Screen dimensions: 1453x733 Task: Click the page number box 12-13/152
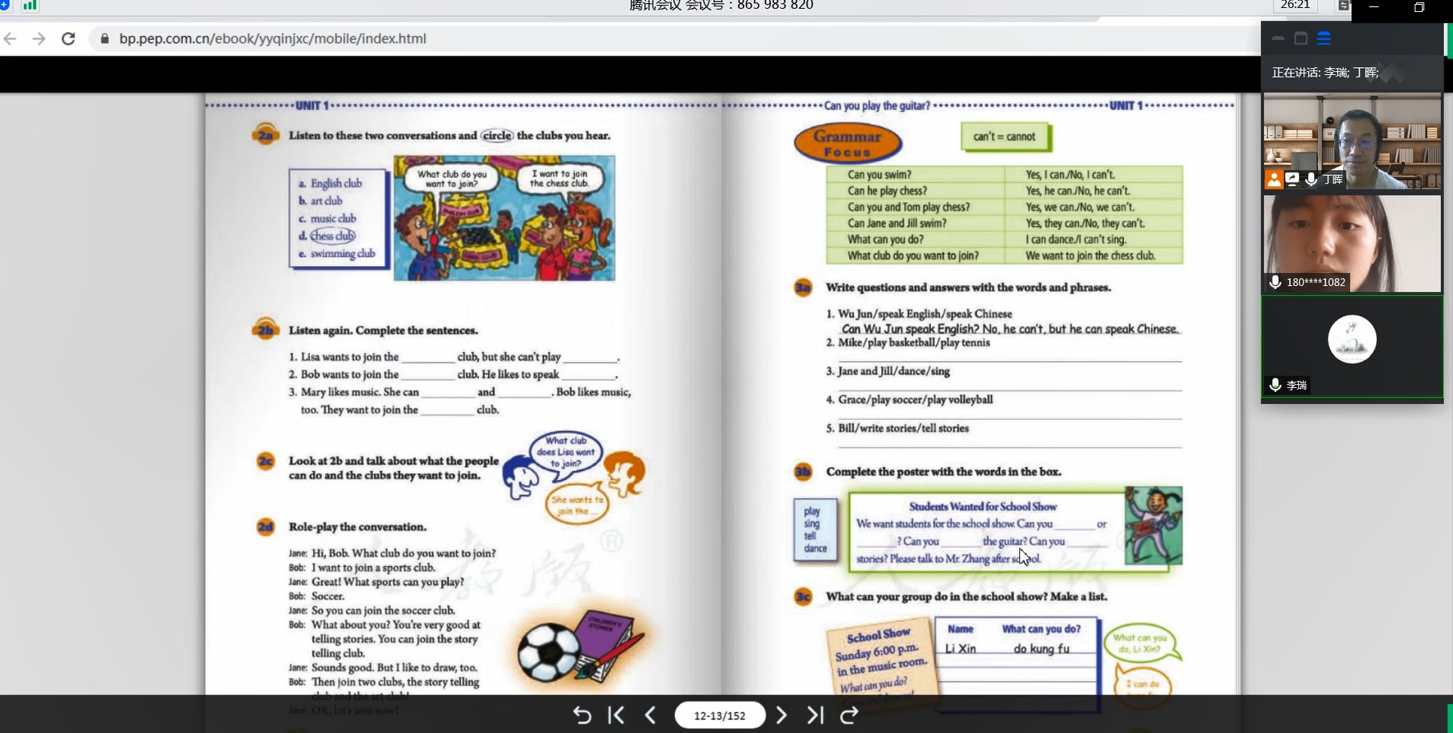(x=719, y=715)
